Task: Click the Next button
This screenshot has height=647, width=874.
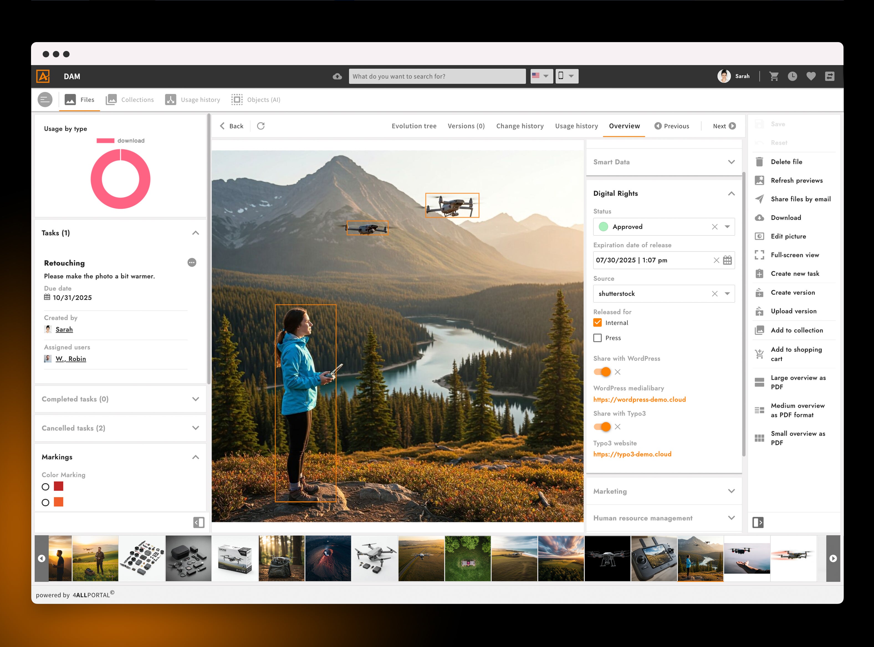Action: [x=724, y=126]
